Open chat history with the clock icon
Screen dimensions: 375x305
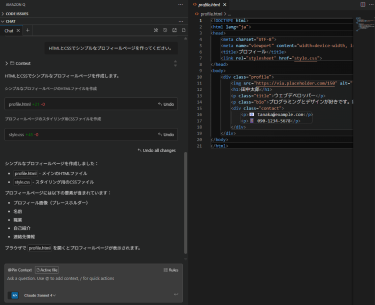click(x=165, y=30)
